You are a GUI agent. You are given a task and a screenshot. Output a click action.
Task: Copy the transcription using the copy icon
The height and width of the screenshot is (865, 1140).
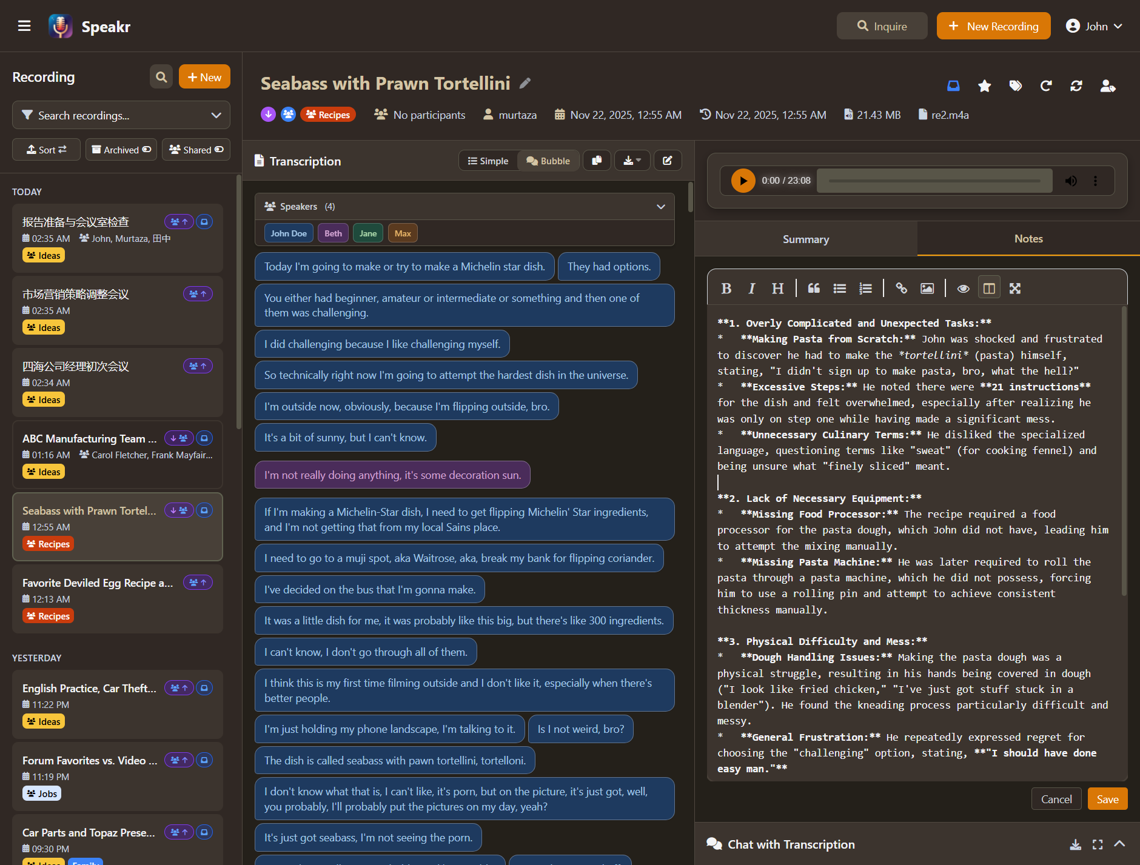pos(597,160)
